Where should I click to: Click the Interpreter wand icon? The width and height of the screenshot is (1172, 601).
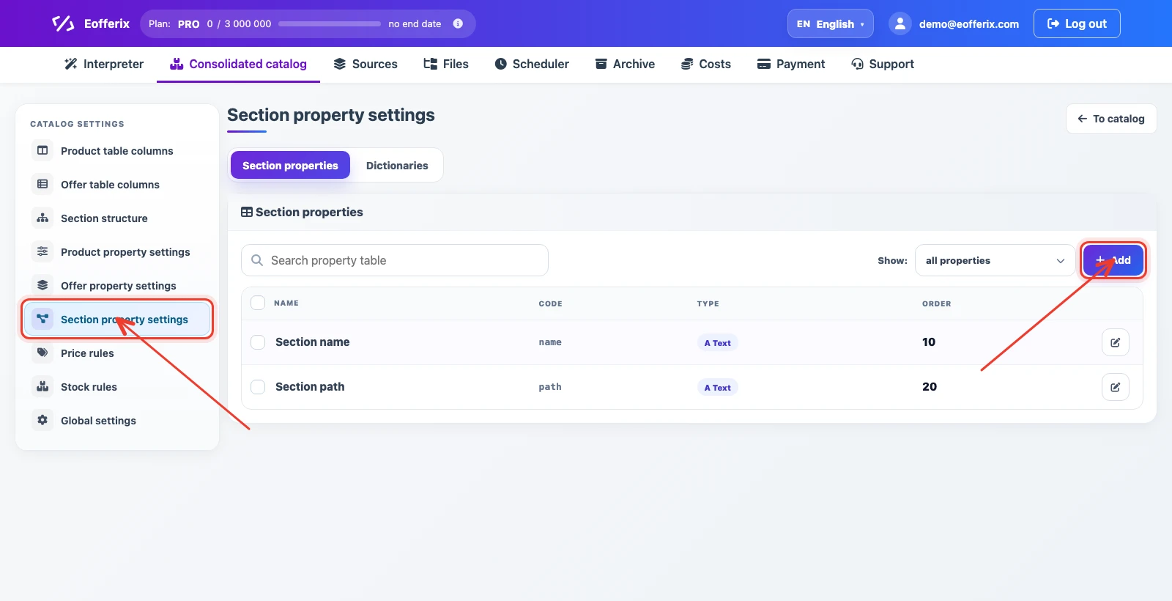pos(71,64)
